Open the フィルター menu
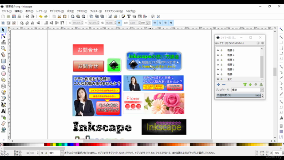Viewport: 284px width, 160px height. (x=96, y=11)
